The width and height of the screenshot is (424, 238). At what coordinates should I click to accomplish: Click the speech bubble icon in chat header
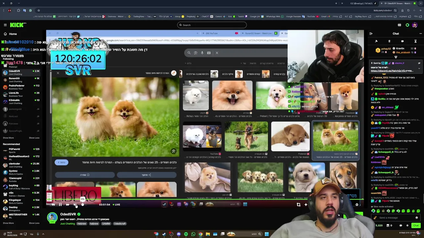[402, 41]
